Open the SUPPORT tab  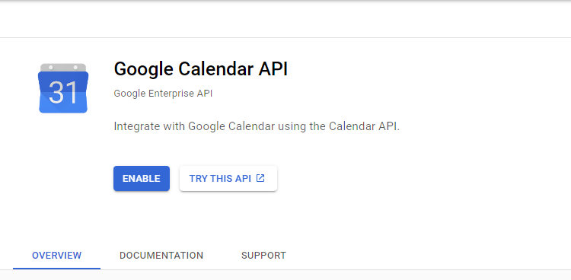pos(263,256)
